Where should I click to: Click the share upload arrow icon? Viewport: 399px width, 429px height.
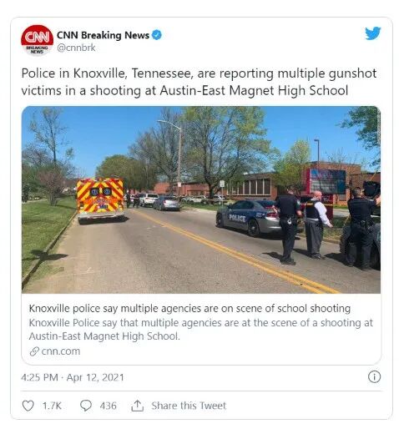(x=137, y=406)
